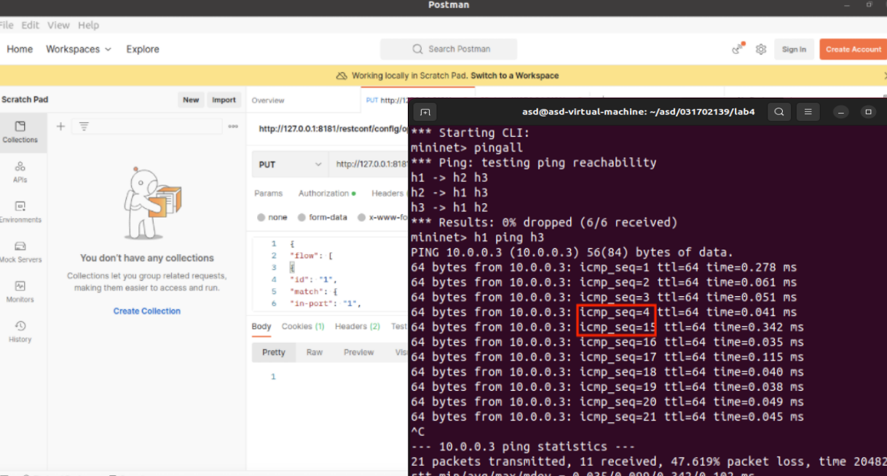Open the Params request tab
The height and width of the screenshot is (476, 887).
(268, 194)
